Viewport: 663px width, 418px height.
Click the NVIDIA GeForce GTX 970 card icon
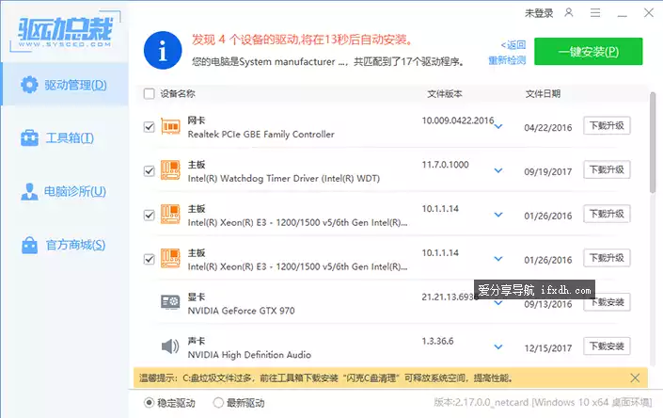click(x=170, y=302)
